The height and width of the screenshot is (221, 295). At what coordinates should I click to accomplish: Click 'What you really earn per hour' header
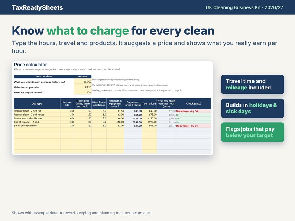(x=166, y=103)
